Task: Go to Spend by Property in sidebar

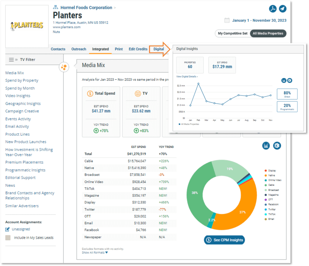Action: pyautogui.click(x=22, y=80)
